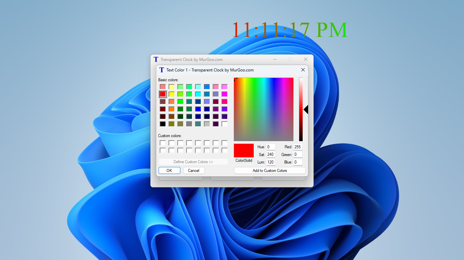Screen dimensions: 464x260
Task: Select the currently highlighted red basic color
Action: pyautogui.click(x=163, y=94)
